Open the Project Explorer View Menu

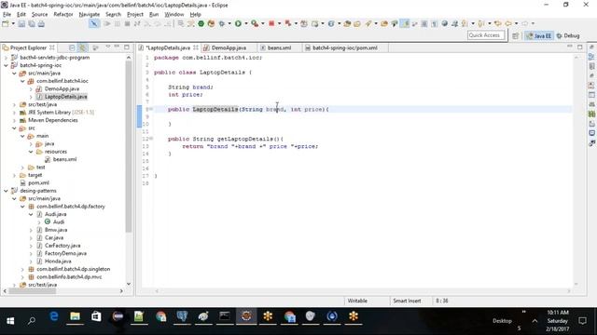point(108,47)
